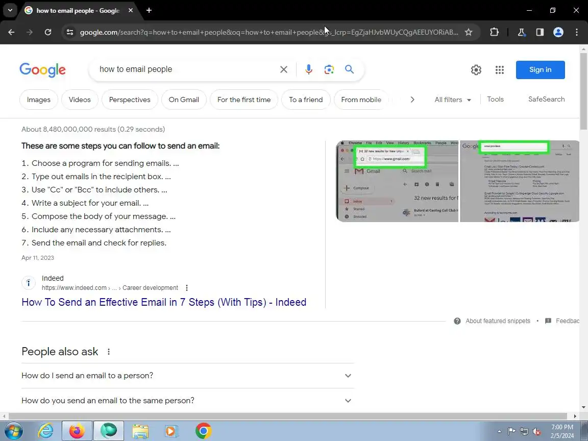The height and width of the screenshot is (441, 588).
Task: Open a new tab with plus button
Action: (x=149, y=11)
